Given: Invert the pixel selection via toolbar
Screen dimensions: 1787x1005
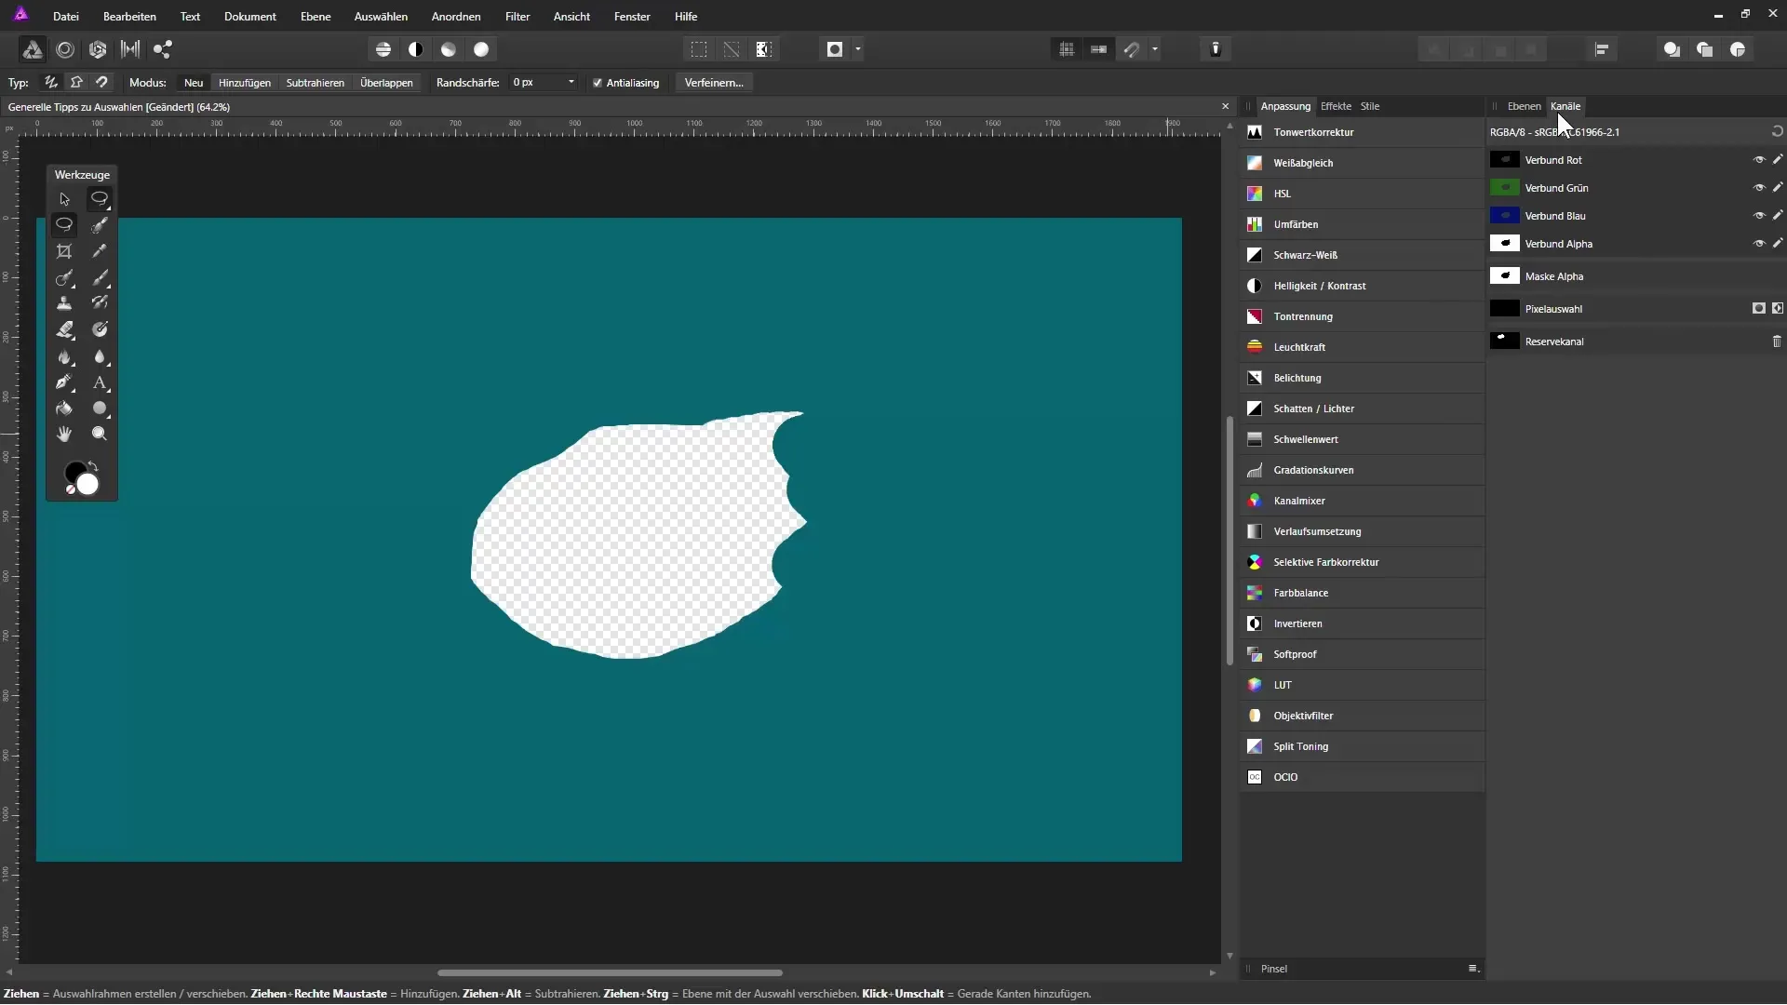Looking at the screenshot, I should (764, 49).
